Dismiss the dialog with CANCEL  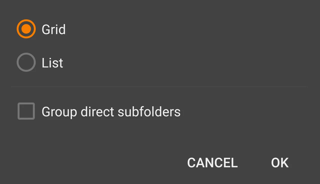[212, 163]
